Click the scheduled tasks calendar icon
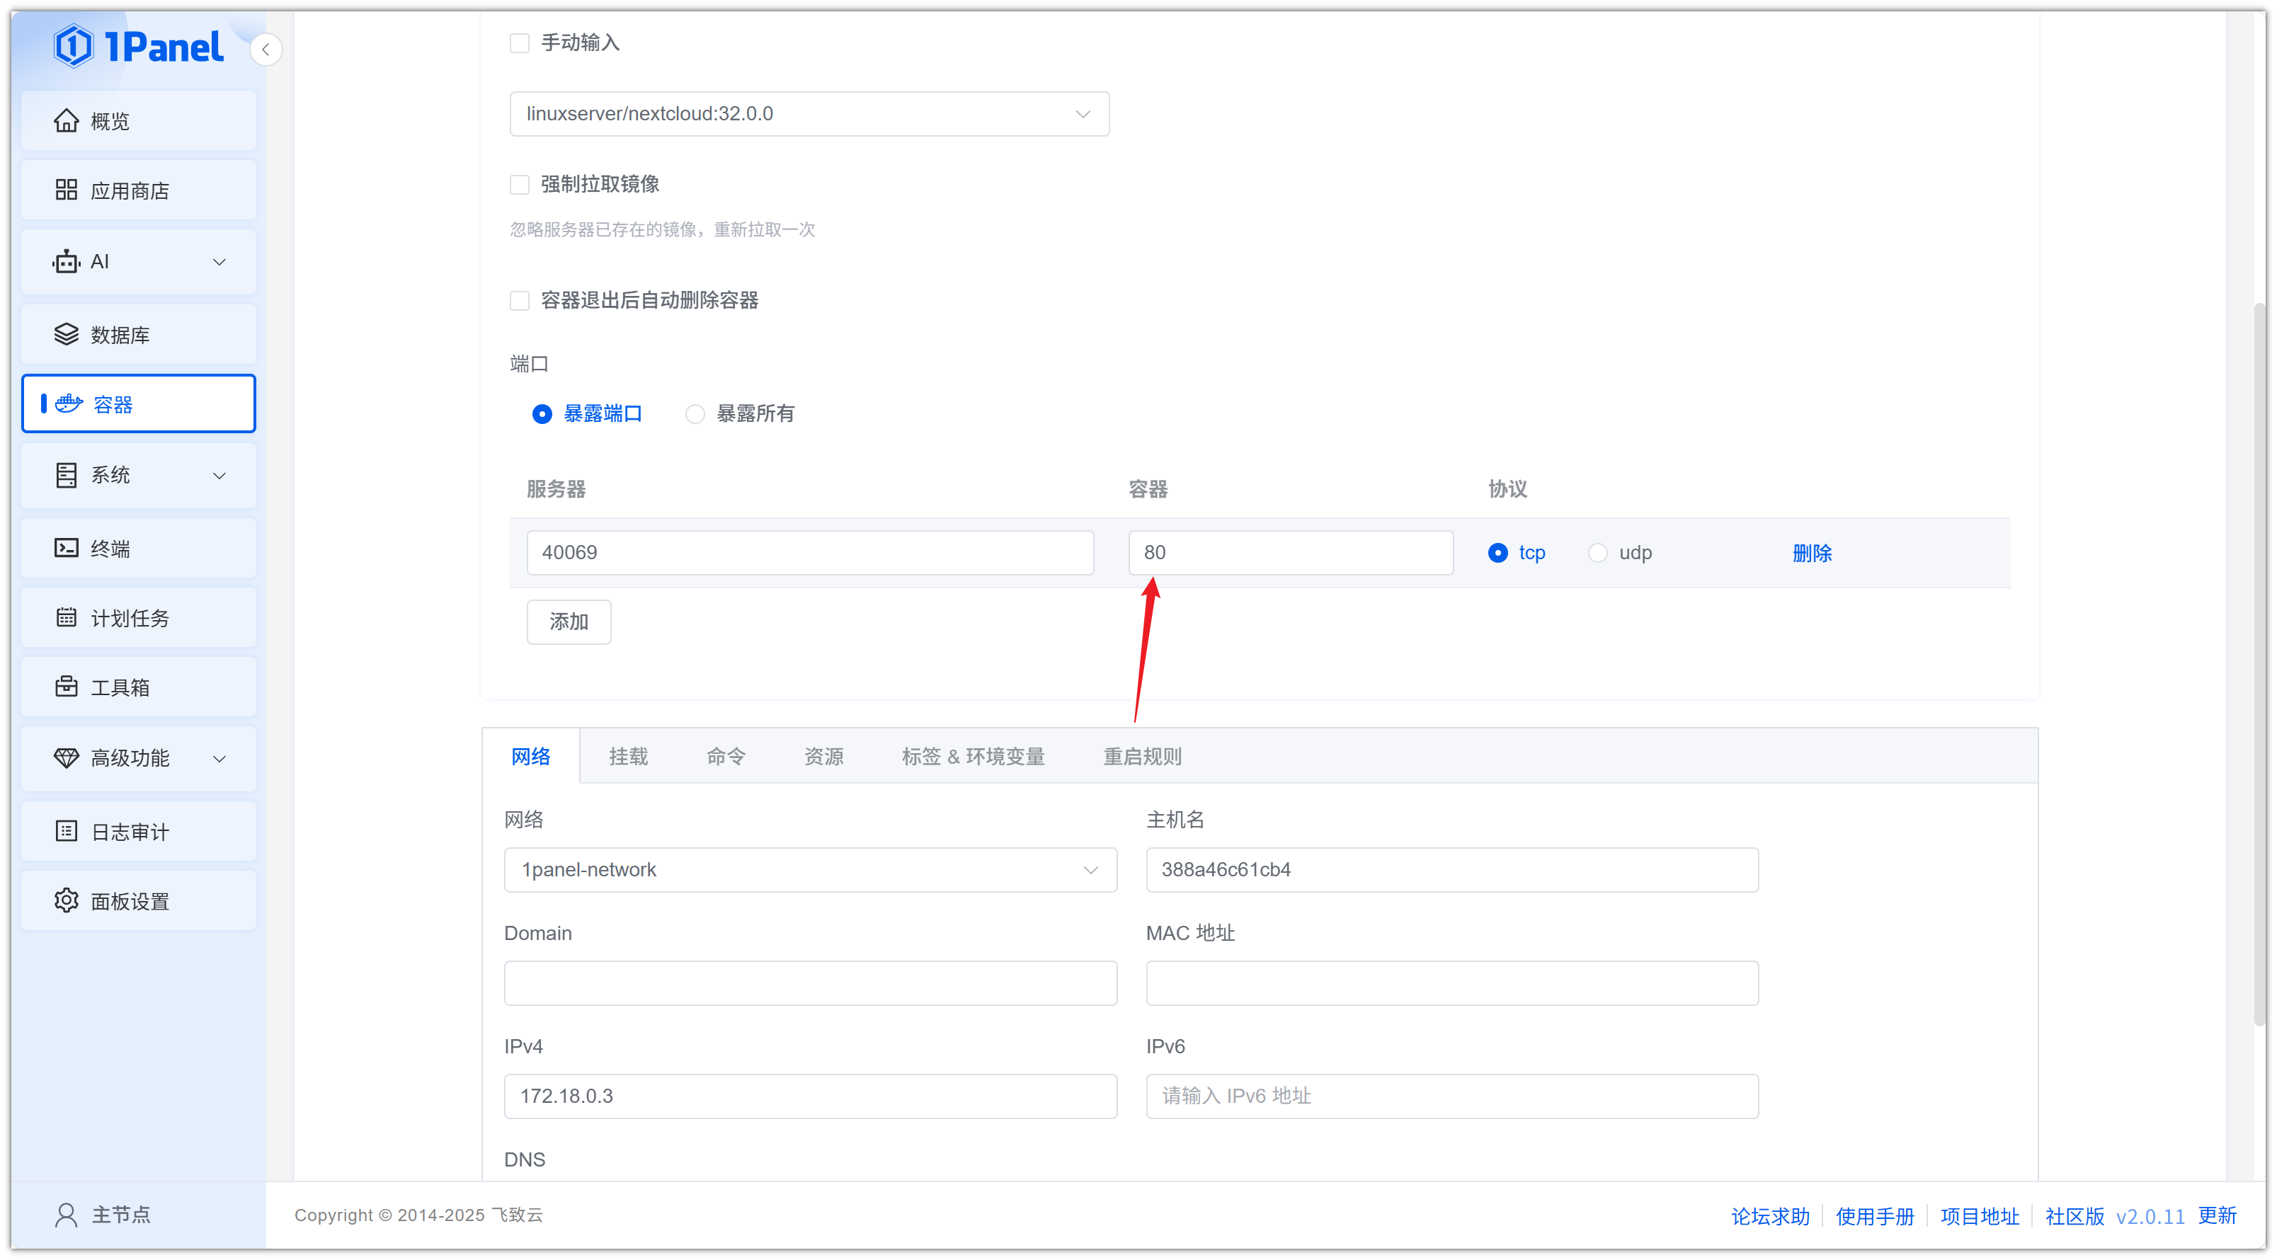The height and width of the screenshot is (1260, 2277). [67, 618]
